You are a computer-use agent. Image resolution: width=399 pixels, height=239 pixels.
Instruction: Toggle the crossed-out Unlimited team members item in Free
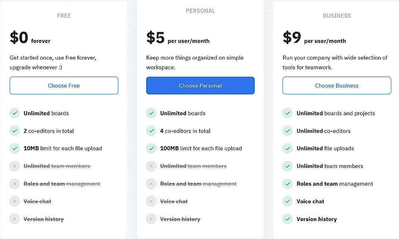(56, 166)
